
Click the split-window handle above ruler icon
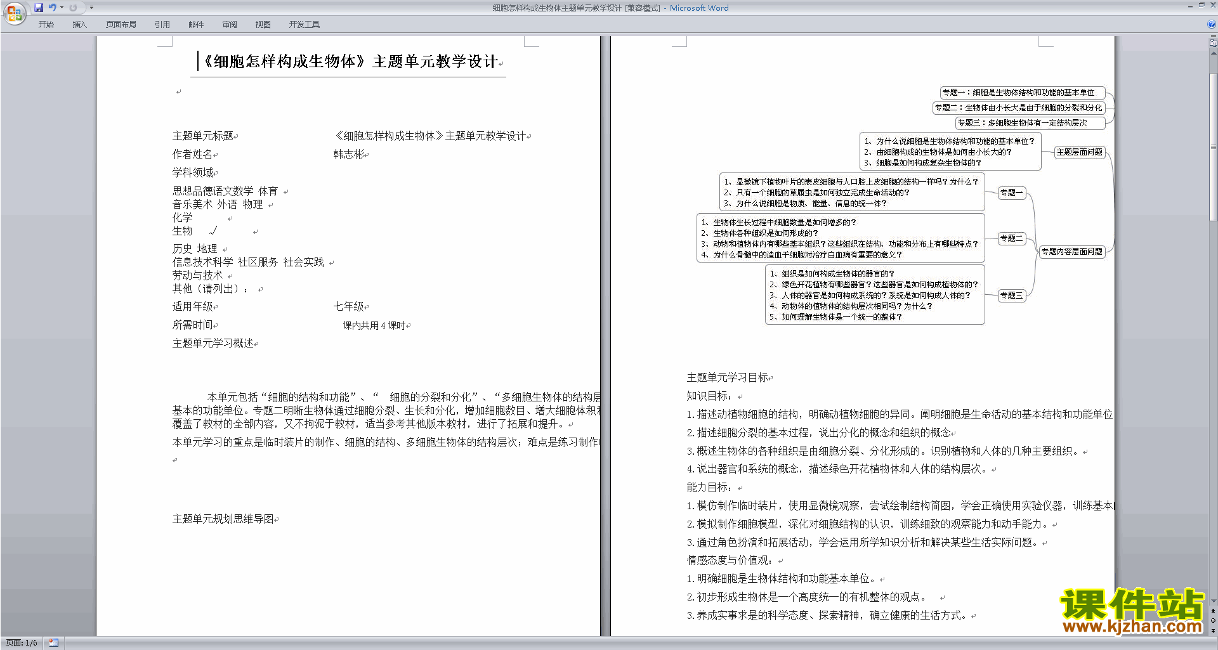[1214, 37]
